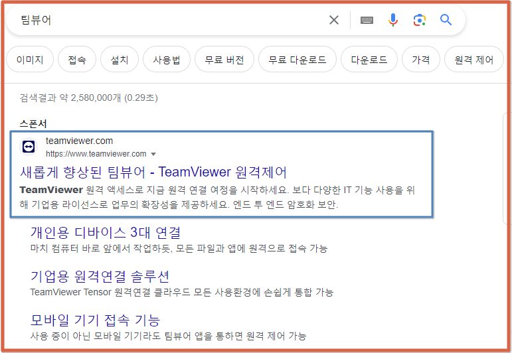Click the blue magnifier search button
The image size is (512, 353).
click(446, 20)
